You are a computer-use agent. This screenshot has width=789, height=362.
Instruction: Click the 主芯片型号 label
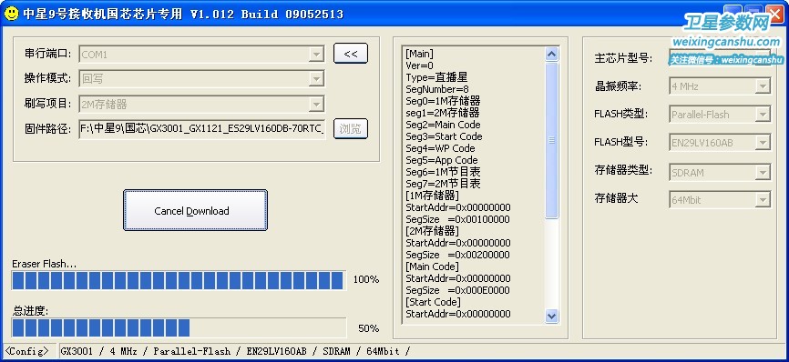[x=623, y=58]
